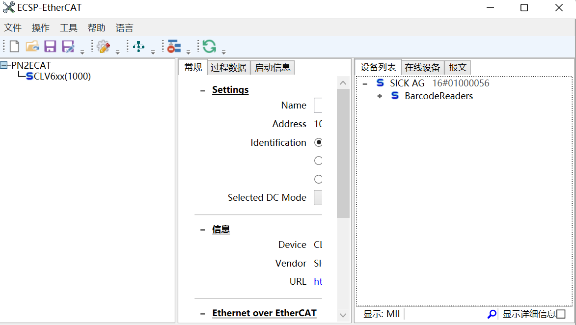Open dropdown arrow after tree list icon

tap(188, 52)
